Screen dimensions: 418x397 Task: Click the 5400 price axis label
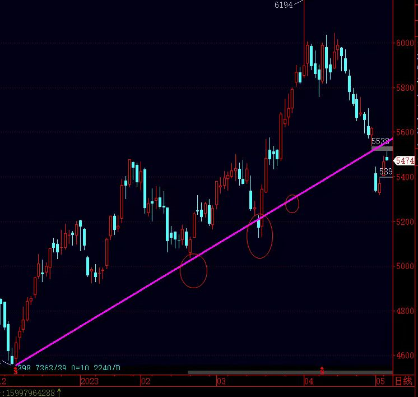point(405,177)
